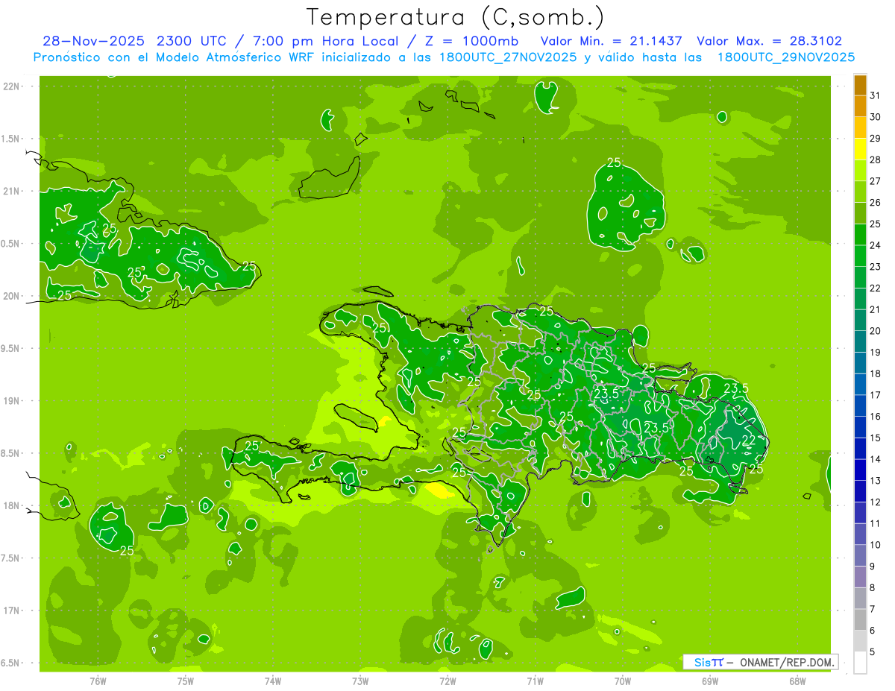
Task: Click the title "Temperatura (C,somb.)"
Action: point(456,17)
